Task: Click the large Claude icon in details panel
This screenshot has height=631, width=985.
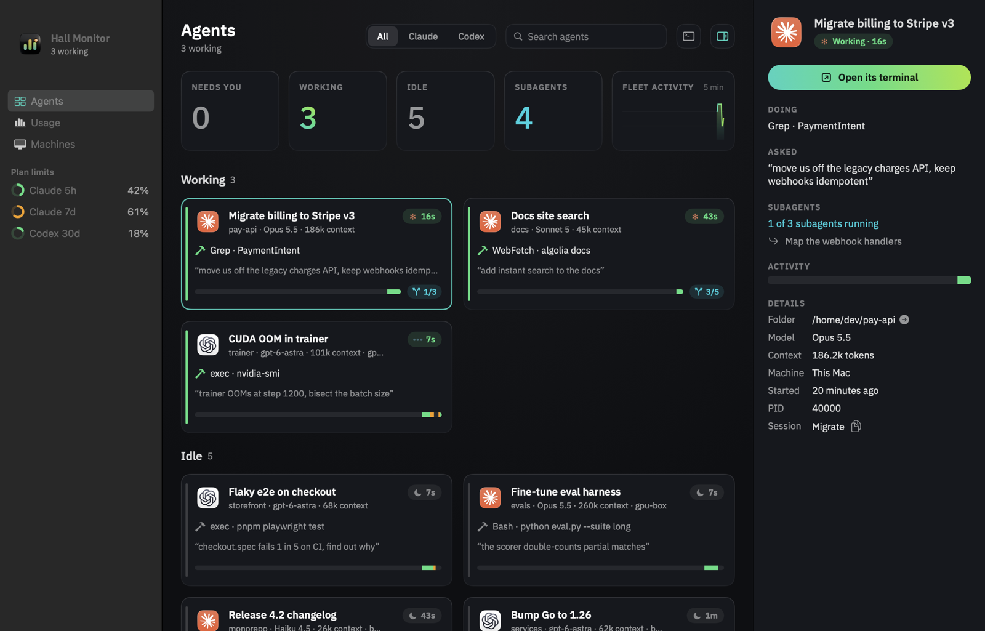Action: [x=786, y=32]
